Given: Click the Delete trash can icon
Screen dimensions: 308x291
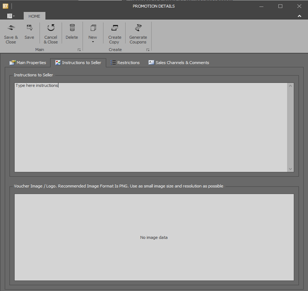Looking at the screenshot, I should 72,28.
